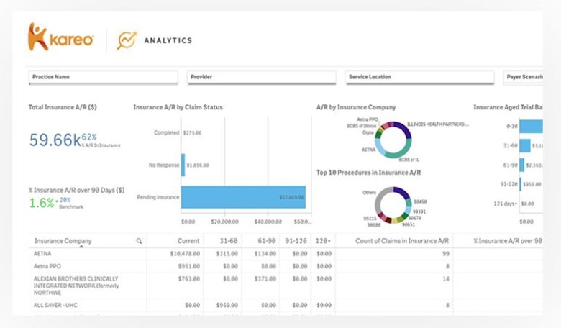Click the 0-30 aged trial balance bar
The image size is (561, 328).
(531, 127)
